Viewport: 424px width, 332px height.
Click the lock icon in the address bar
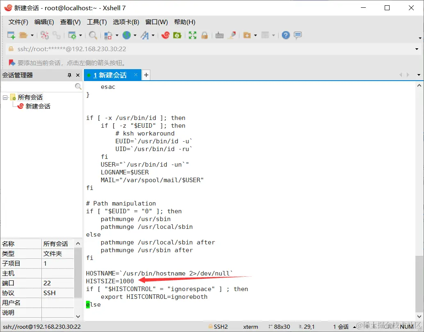point(11,49)
